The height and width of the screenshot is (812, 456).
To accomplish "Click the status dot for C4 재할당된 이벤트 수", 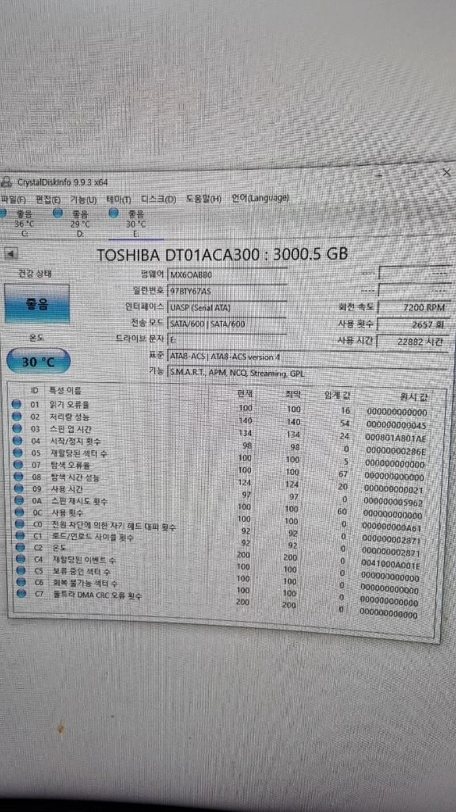I will (20, 559).
